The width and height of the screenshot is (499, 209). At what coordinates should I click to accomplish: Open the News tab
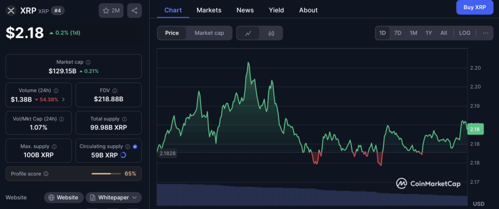click(x=245, y=10)
